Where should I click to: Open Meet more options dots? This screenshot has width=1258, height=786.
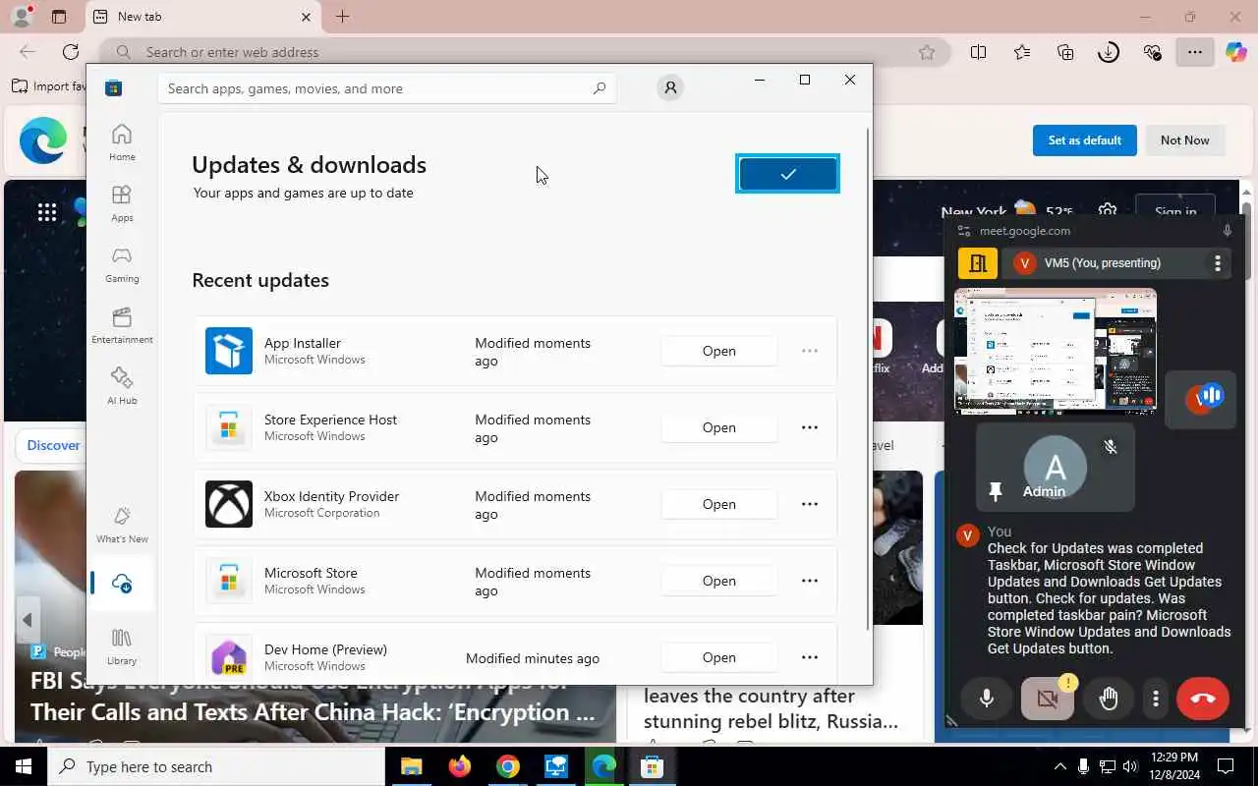(1156, 699)
